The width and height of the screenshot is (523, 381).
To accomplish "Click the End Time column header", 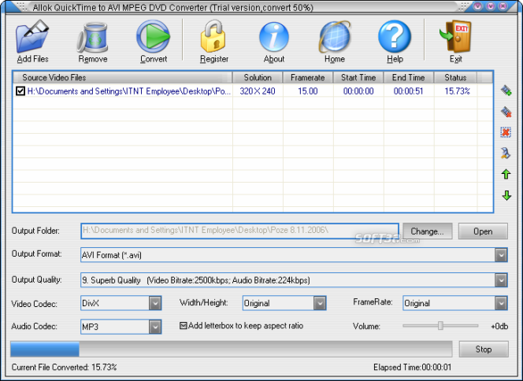I will tap(409, 77).
